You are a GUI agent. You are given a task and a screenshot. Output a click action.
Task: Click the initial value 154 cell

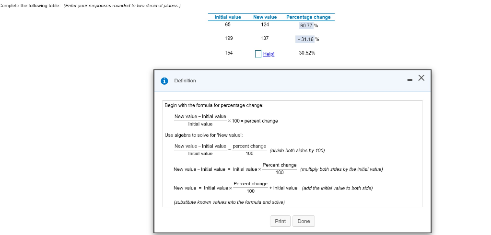229,53
